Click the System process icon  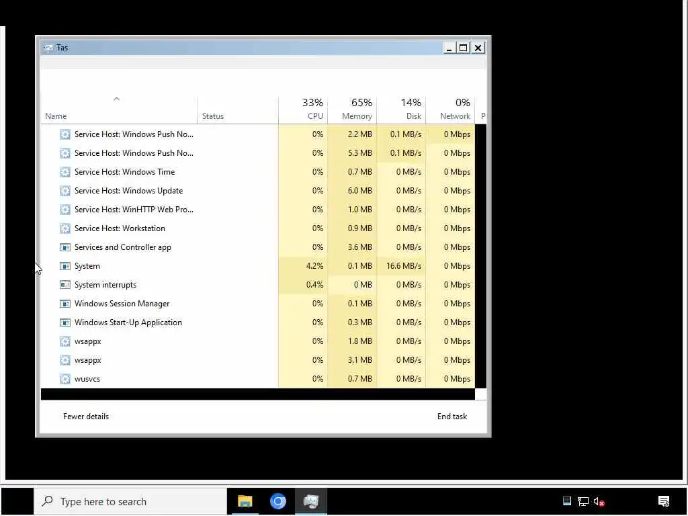point(65,266)
